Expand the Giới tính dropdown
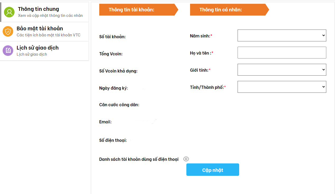Viewport: 335px width, 194px height. [x=282, y=70]
